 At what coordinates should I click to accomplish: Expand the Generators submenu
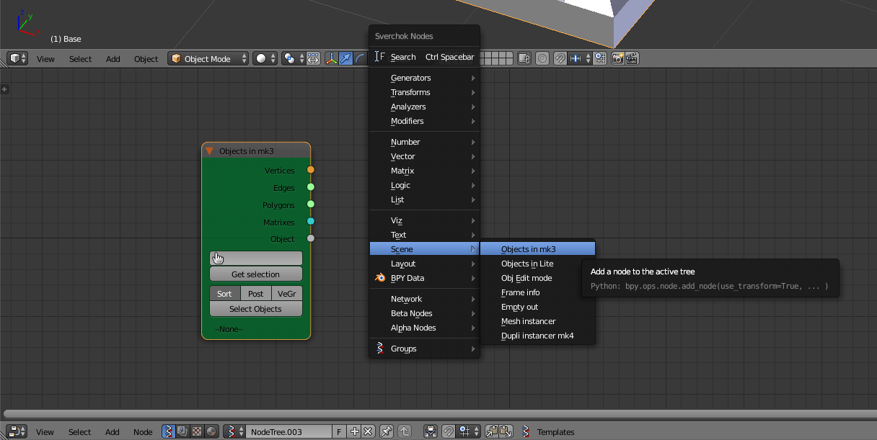click(x=424, y=78)
